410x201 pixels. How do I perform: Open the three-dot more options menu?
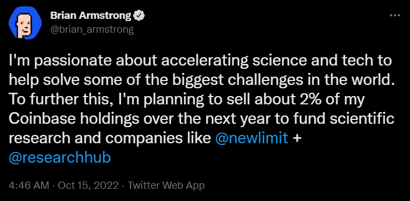click(x=395, y=16)
